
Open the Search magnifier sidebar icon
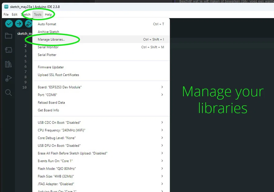pos(8,92)
